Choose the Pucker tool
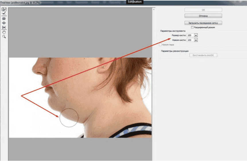The width and height of the screenshot is (247, 161). (x=4, y=18)
